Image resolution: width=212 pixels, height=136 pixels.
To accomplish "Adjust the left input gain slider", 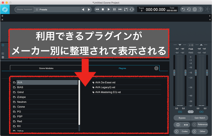I will pyautogui.click(x=174, y=73).
